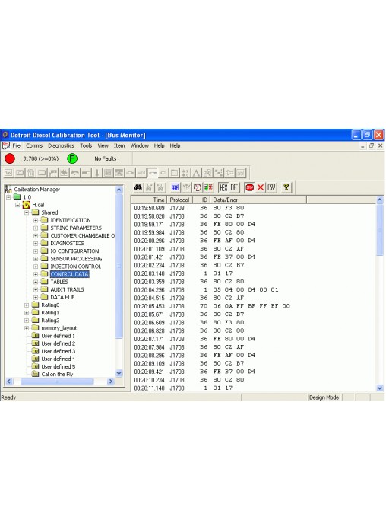Viewport: 386px width, 530px height.
Task: Open the Tools menu
Action: [x=86, y=145]
